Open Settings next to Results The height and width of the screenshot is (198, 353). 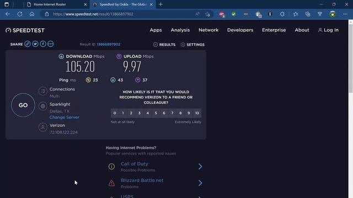coord(192,45)
